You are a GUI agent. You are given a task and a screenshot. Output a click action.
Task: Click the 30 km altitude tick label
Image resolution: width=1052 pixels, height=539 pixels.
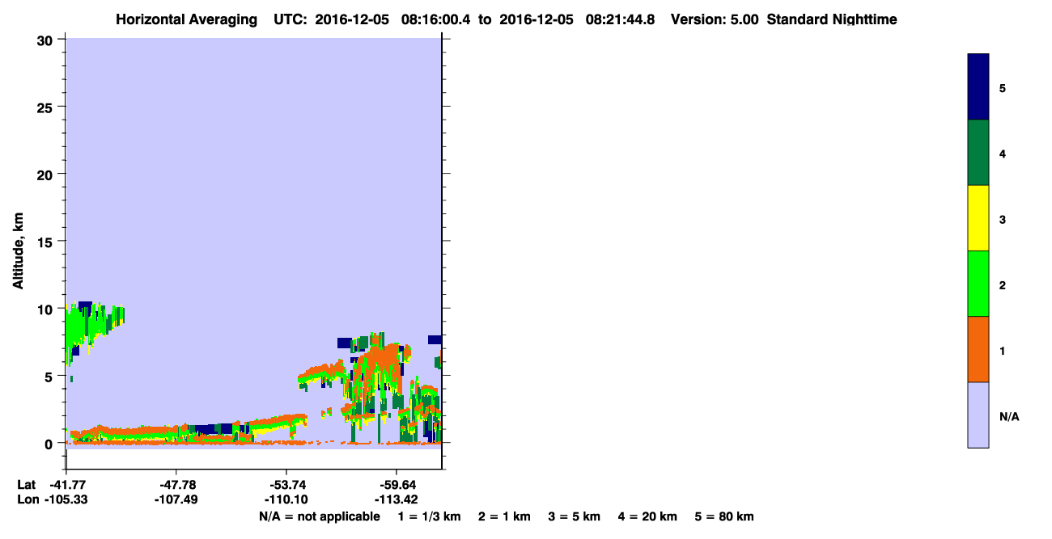(47, 40)
